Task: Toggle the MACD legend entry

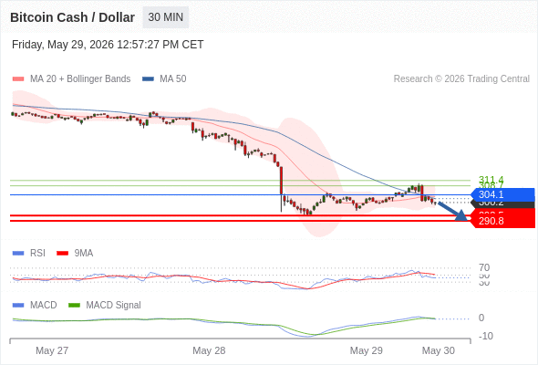Action: [x=35, y=305]
